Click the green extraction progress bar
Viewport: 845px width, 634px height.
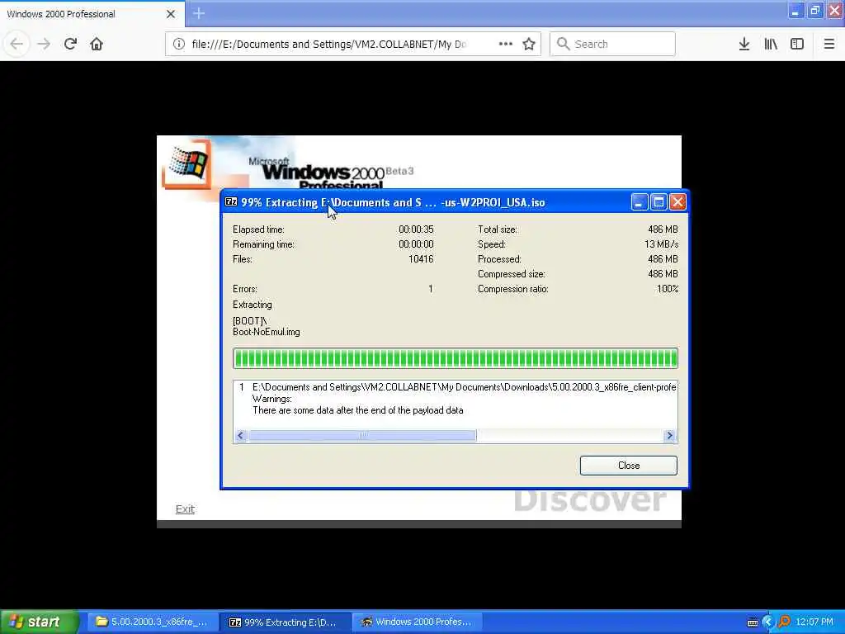pos(456,358)
